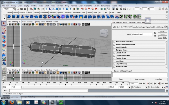
Task: Create a polygon sphere from the shelf
Action: [9, 17]
